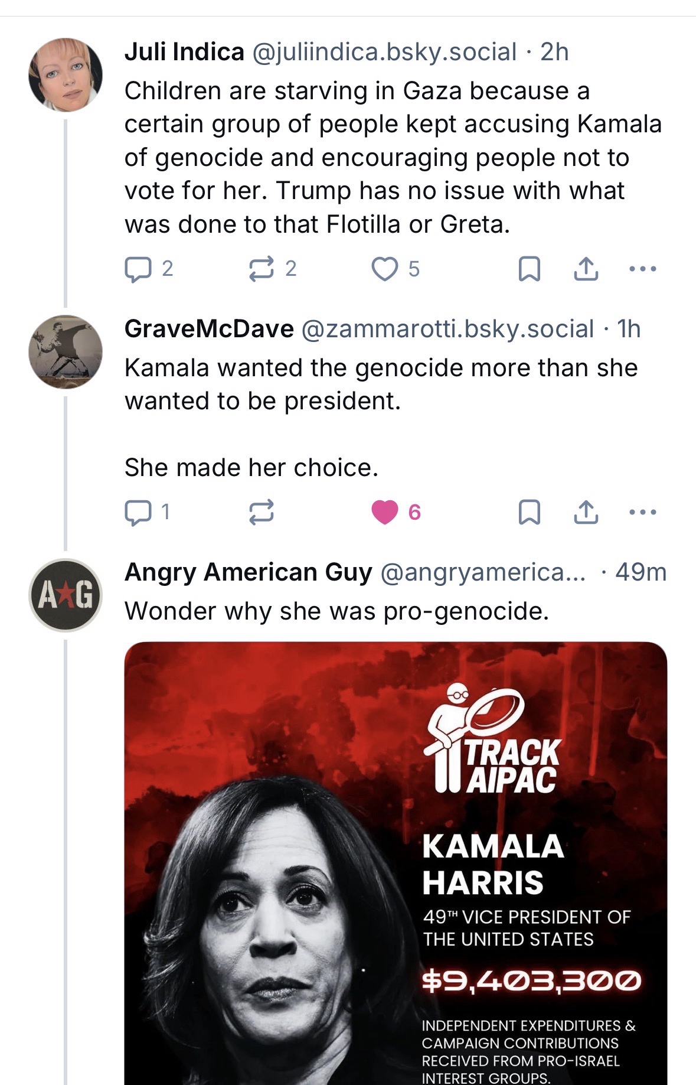This screenshot has height=1085, width=696.
Task: Repost Juli Indica's post
Action: [x=261, y=269]
